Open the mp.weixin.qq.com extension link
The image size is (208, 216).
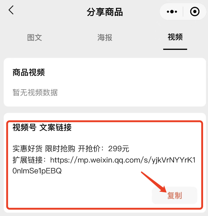(104, 165)
